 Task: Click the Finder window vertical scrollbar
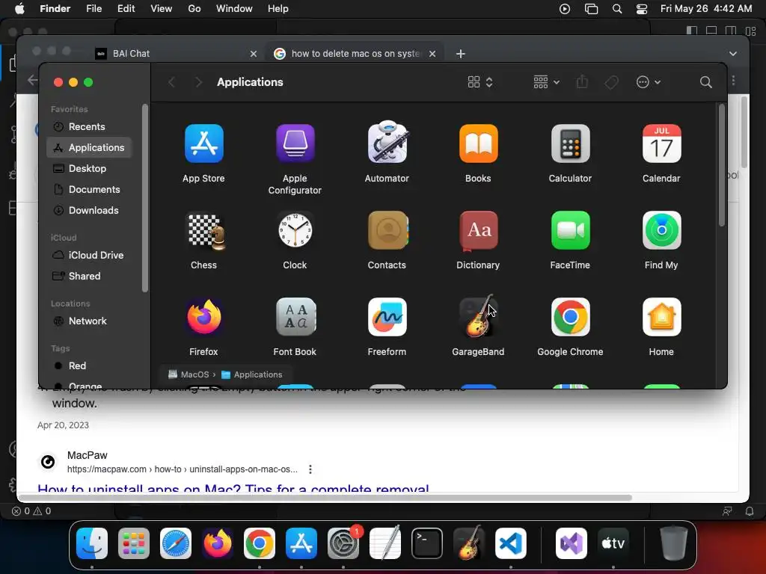tap(722, 165)
